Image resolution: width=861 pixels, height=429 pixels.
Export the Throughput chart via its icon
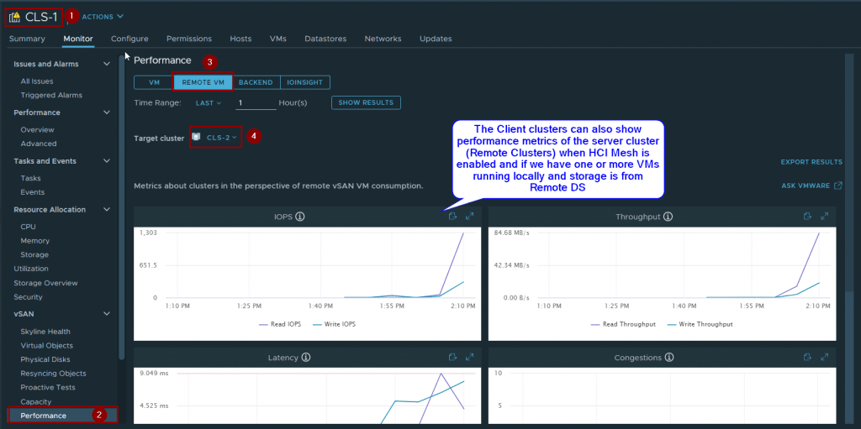pos(806,217)
